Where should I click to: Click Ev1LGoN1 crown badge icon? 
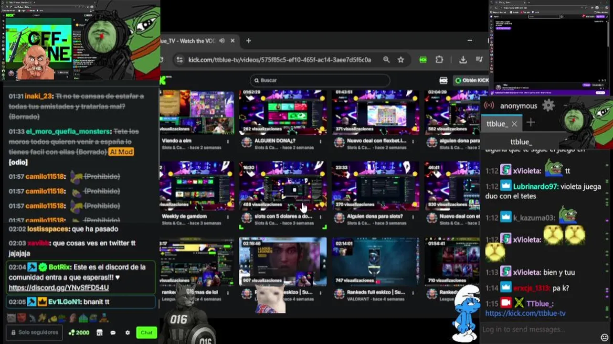pyautogui.click(x=42, y=302)
